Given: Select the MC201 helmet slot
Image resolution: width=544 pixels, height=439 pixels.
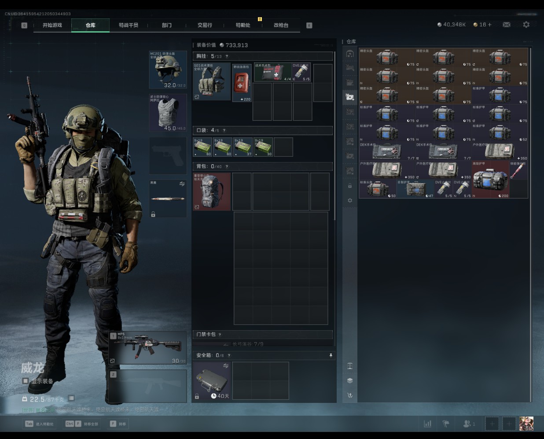Looking at the screenshot, I should (168, 70).
